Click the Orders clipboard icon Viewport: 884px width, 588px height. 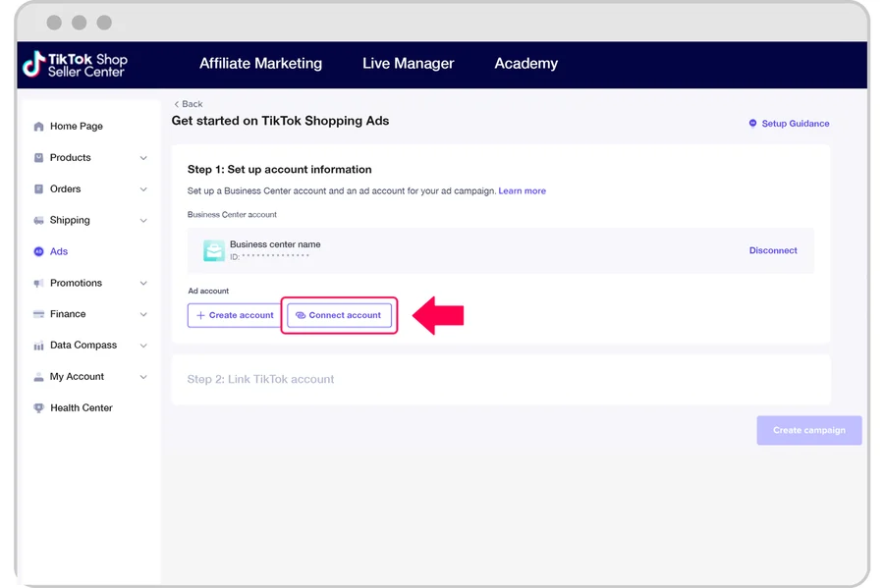(37, 188)
